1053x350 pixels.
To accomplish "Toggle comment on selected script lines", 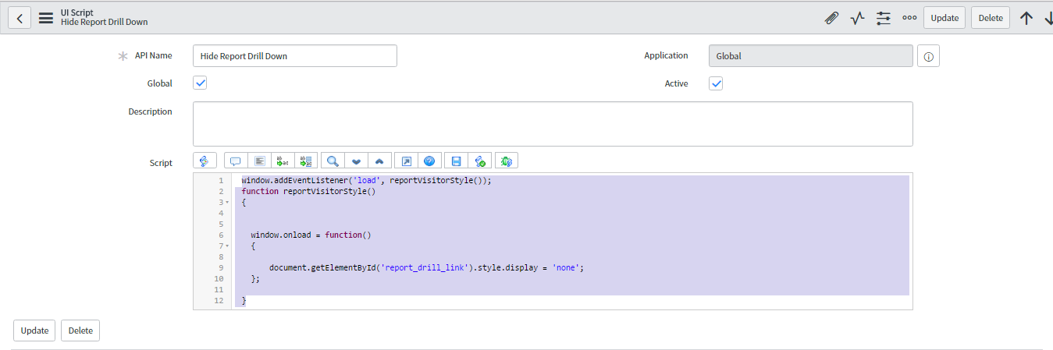I will pyautogui.click(x=236, y=161).
